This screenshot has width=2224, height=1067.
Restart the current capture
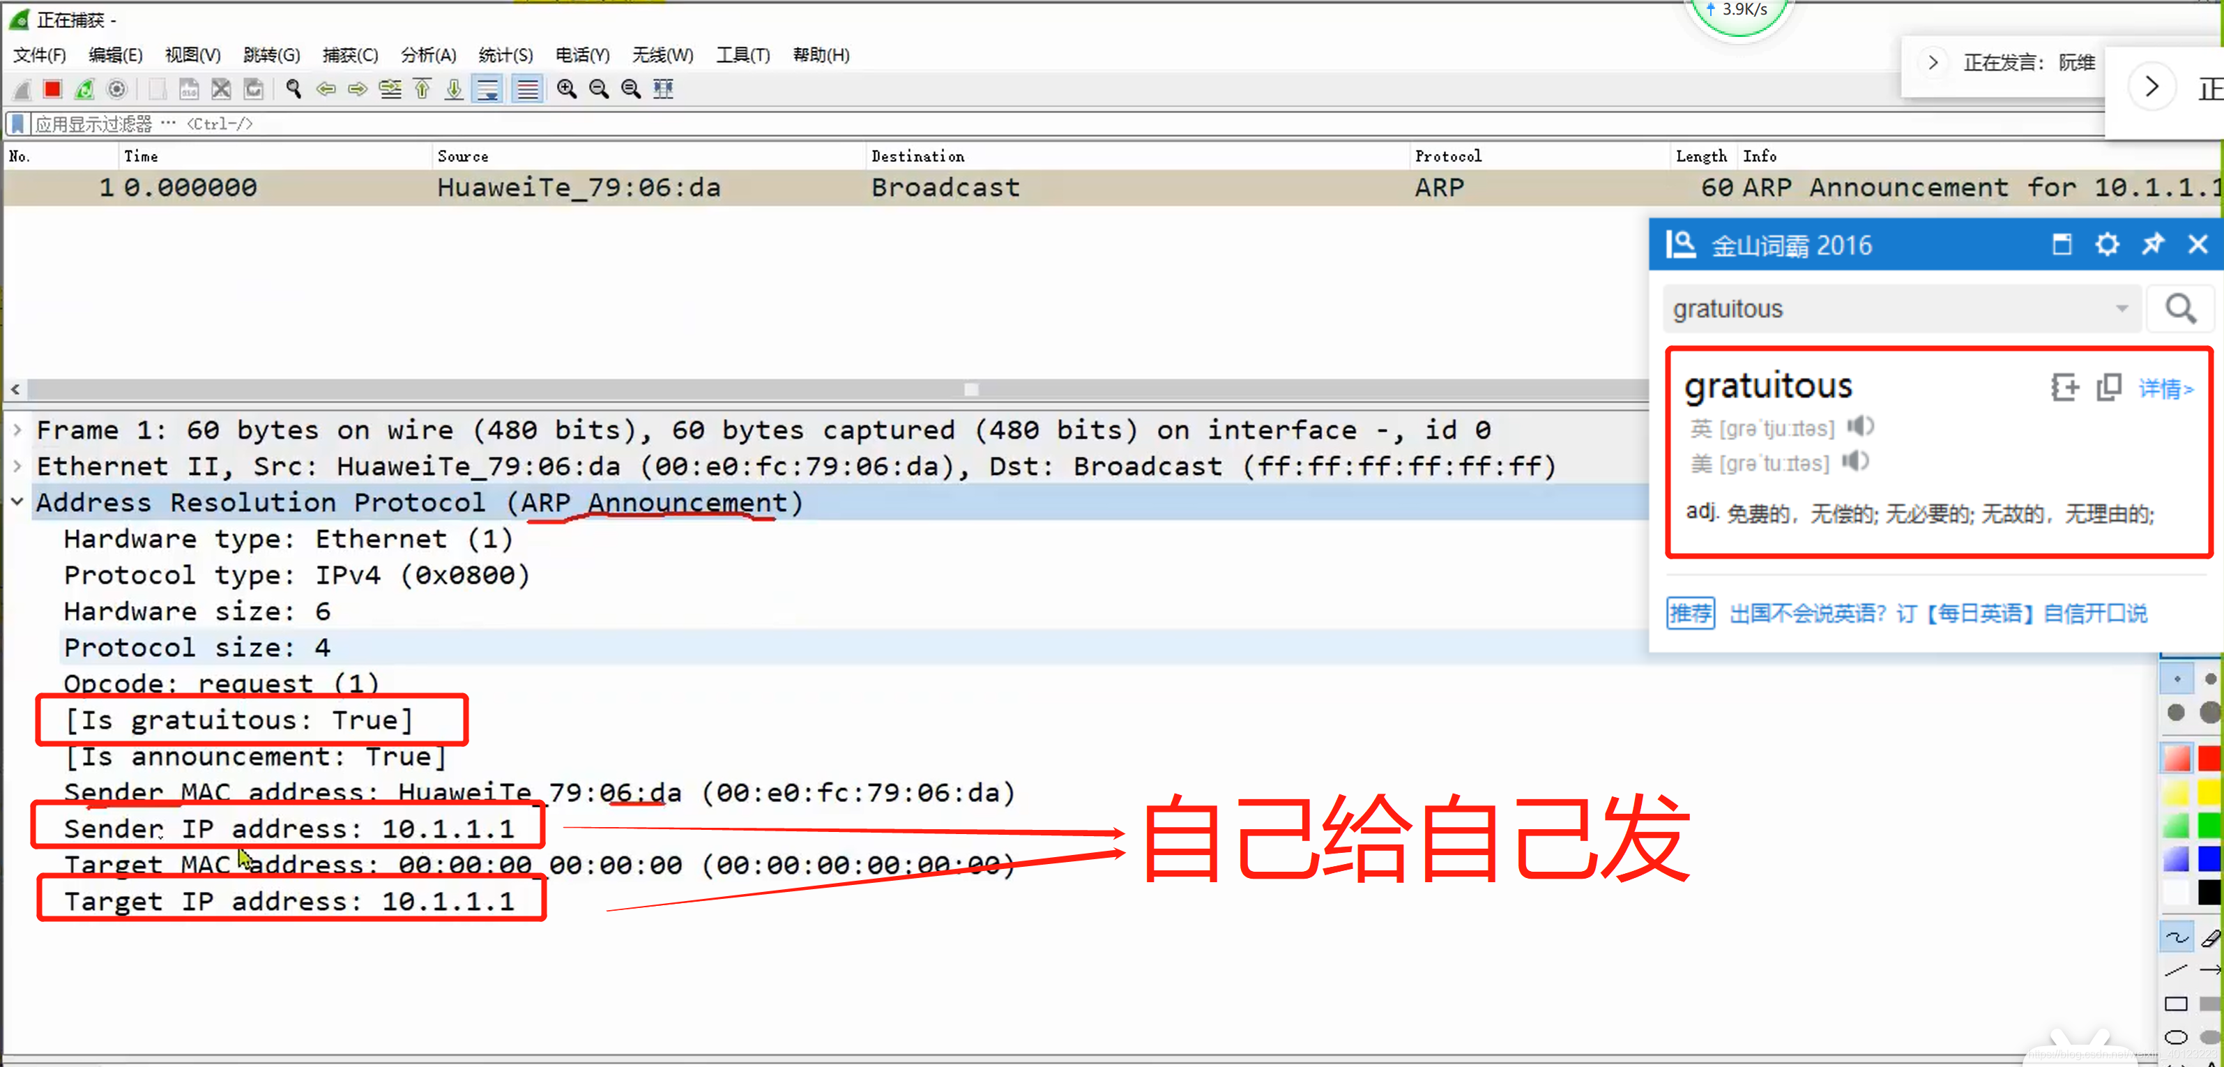[x=84, y=89]
